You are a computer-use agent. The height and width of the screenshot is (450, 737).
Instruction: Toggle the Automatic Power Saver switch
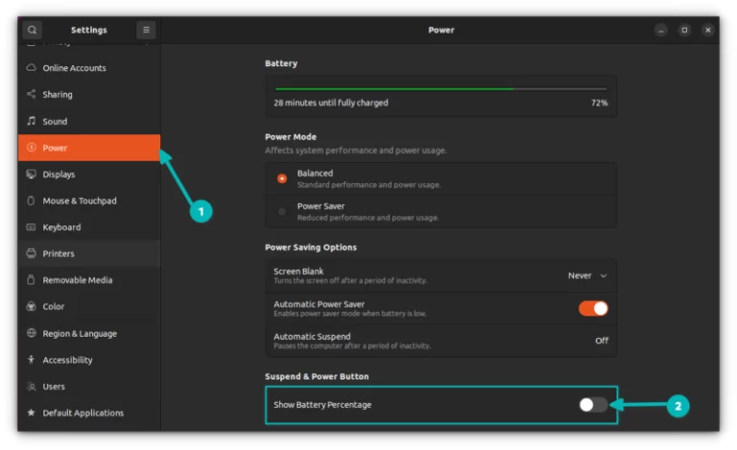point(593,309)
